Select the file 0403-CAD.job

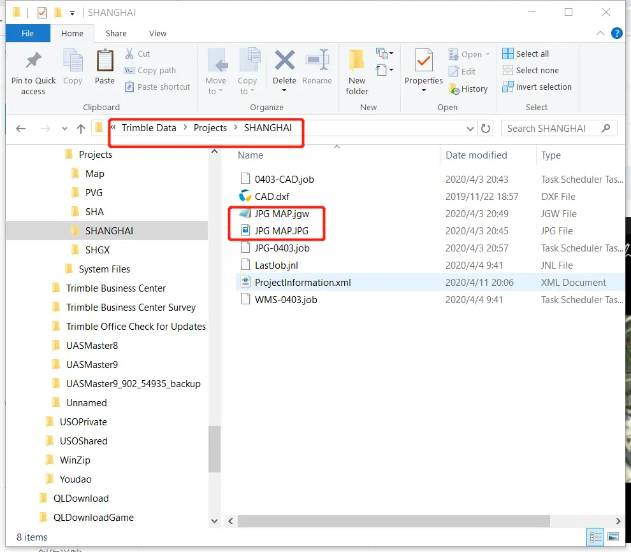click(x=284, y=180)
